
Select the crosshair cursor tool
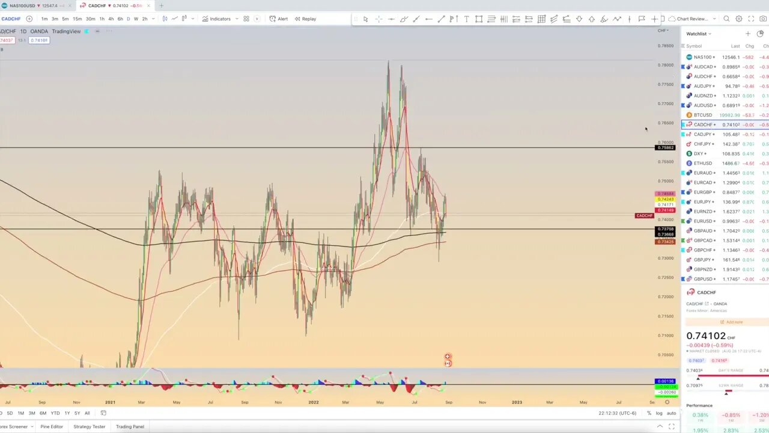pos(378,19)
